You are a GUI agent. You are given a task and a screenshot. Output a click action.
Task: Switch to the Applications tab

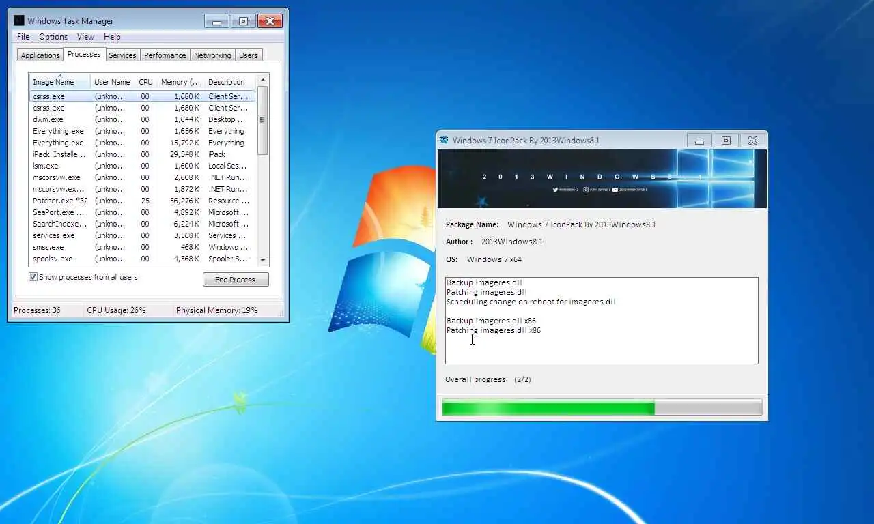point(40,55)
